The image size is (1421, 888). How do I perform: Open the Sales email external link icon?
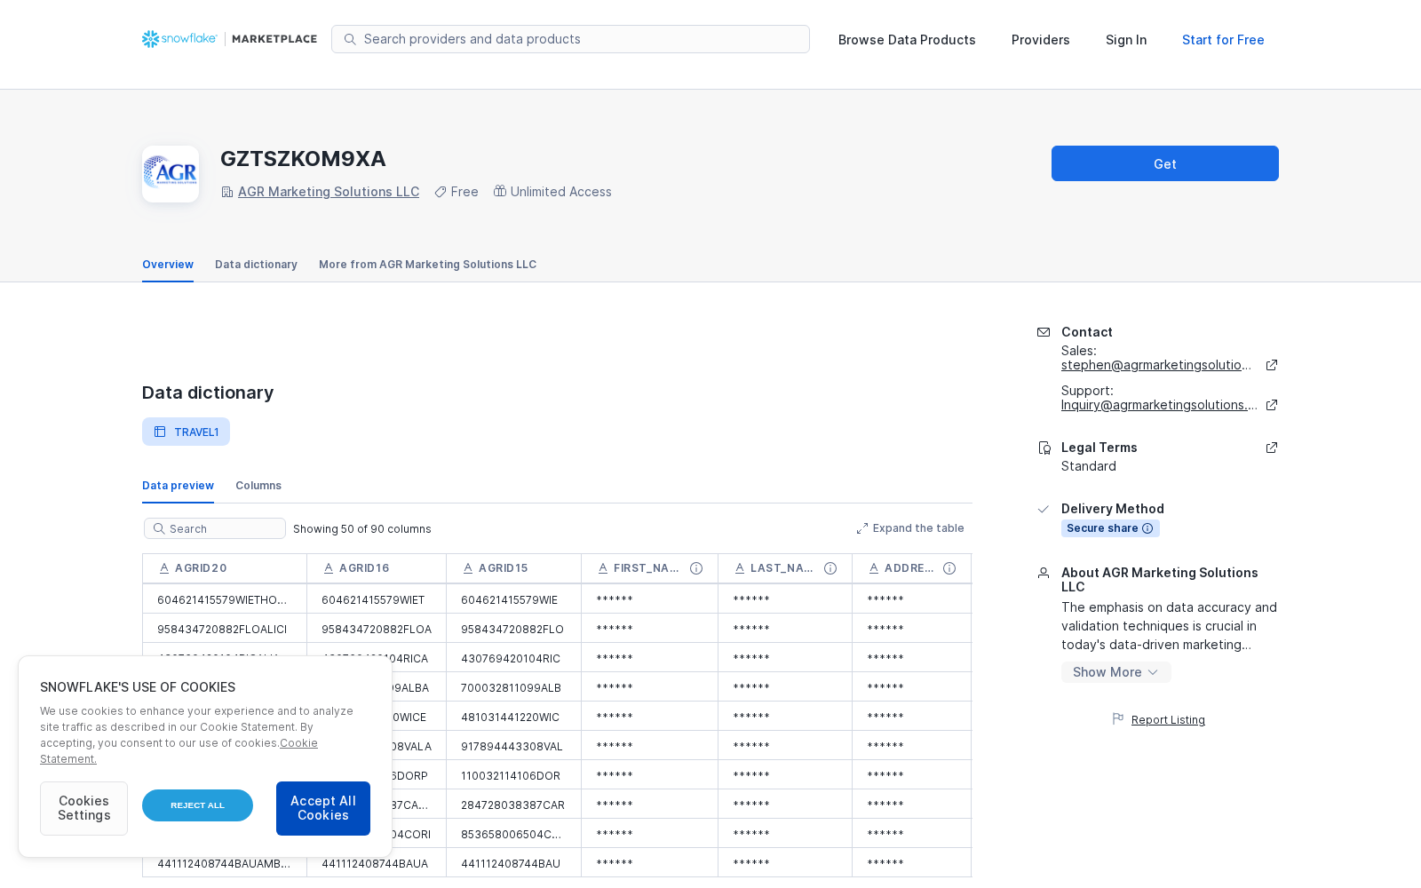pos(1272,365)
